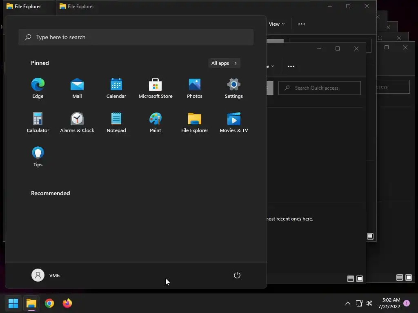
Task: Open Edge from pinned apps
Action: [38, 88]
